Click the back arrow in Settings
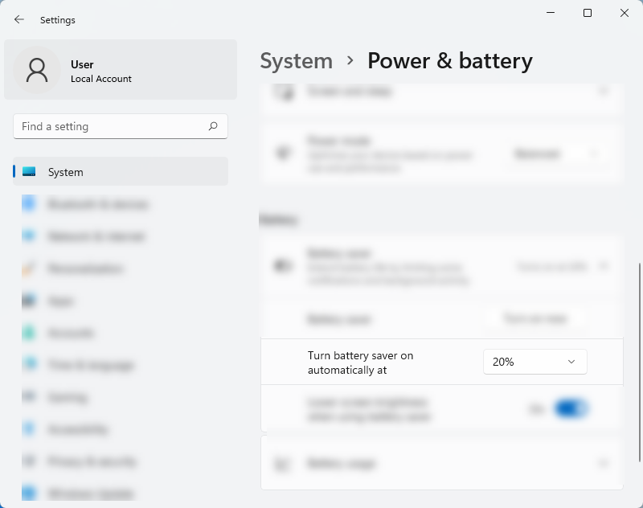The image size is (643, 508). click(x=19, y=19)
